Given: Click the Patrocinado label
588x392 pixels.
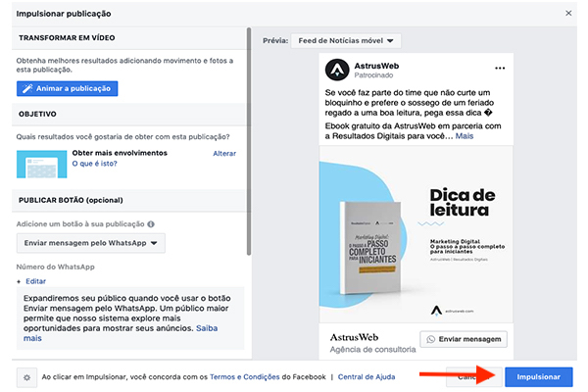Looking at the screenshot, I should click(373, 75).
